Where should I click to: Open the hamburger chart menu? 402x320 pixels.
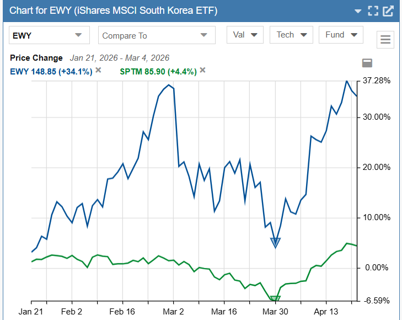click(385, 40)
